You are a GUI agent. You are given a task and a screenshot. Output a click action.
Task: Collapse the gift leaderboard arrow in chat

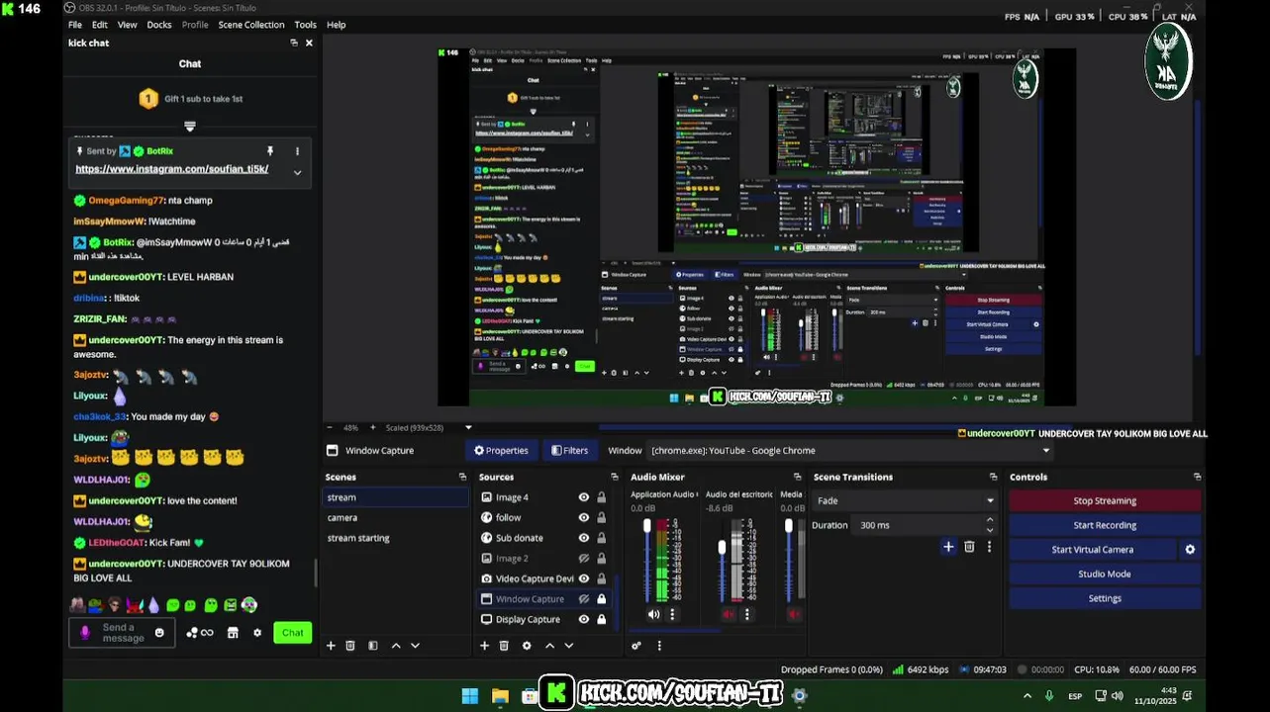[190, 127]
